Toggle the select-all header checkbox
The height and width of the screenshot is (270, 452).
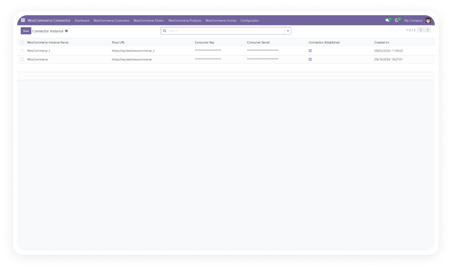(22, 42)
